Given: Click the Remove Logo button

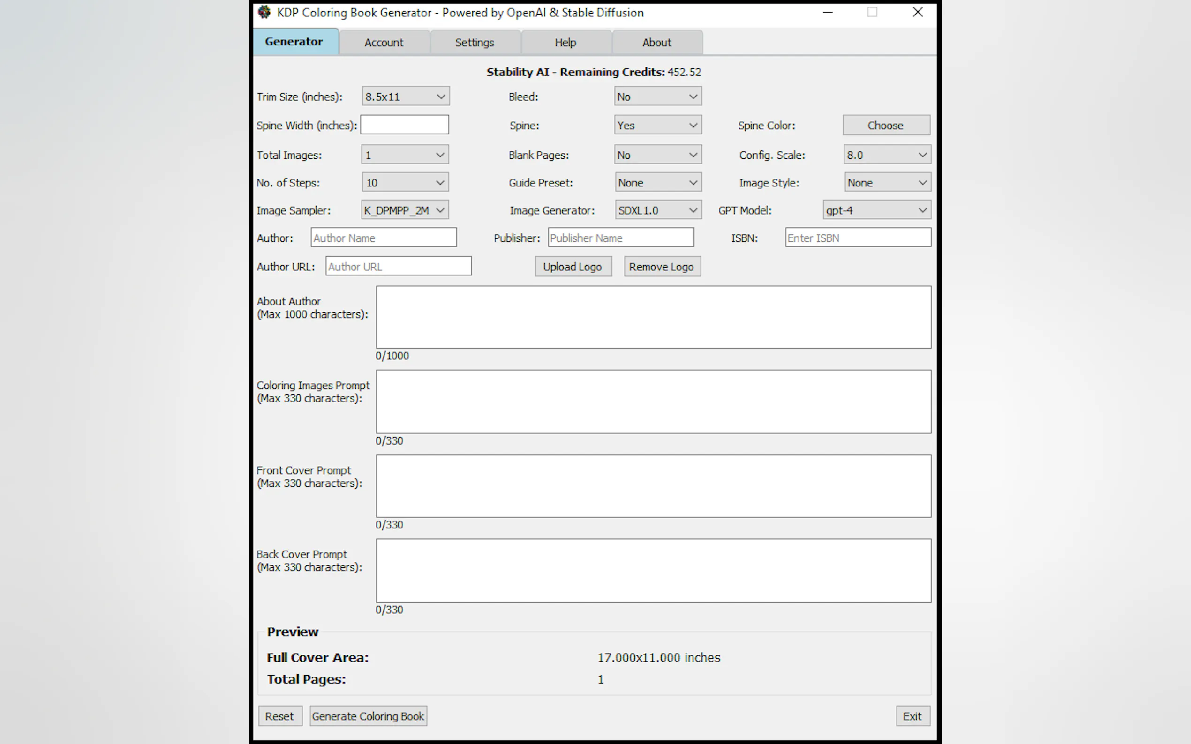Looking at the screenshot, I should tap(661, 267).
